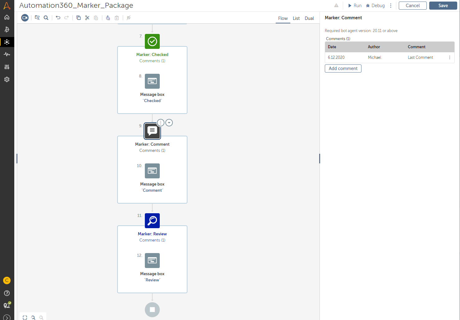Click the "Review" message box label
460x320 pixels.
click(152, 280)
